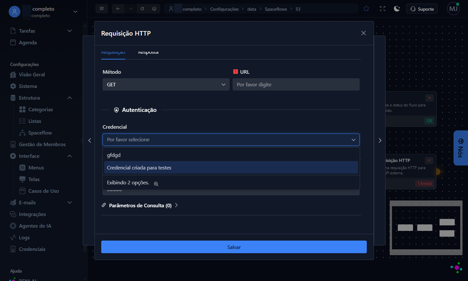Delete the status node with its red X

coord(430,98)
